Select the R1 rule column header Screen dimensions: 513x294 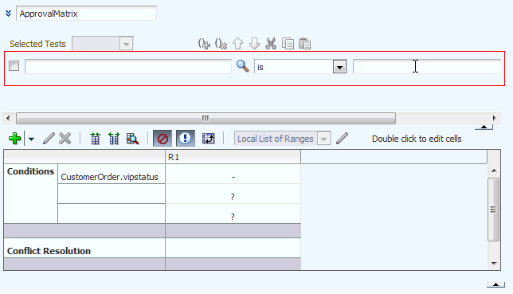coord(233,157)
